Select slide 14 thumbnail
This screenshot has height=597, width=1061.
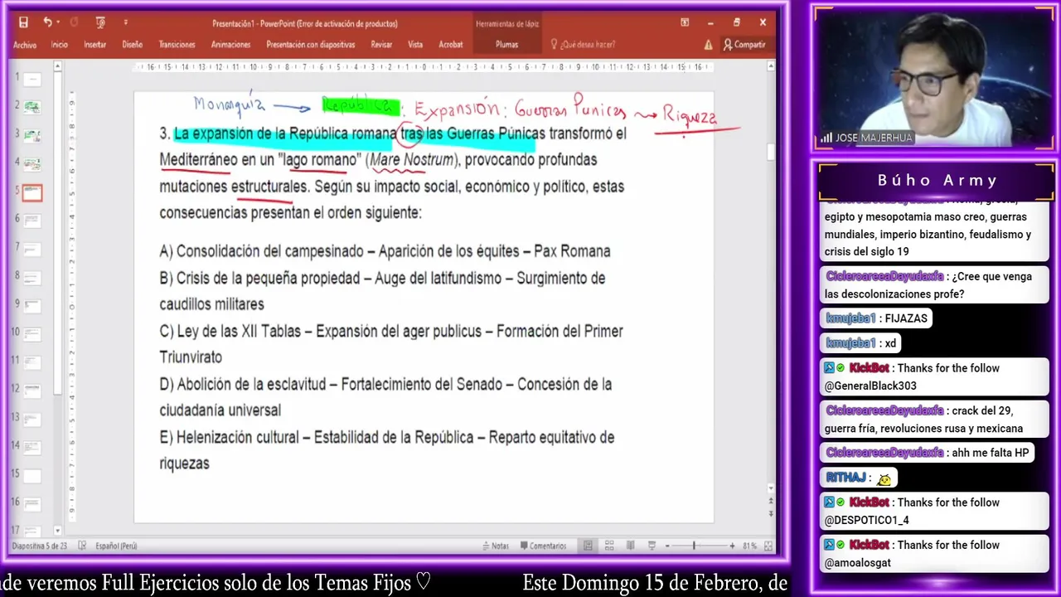[x=32, y=448]
